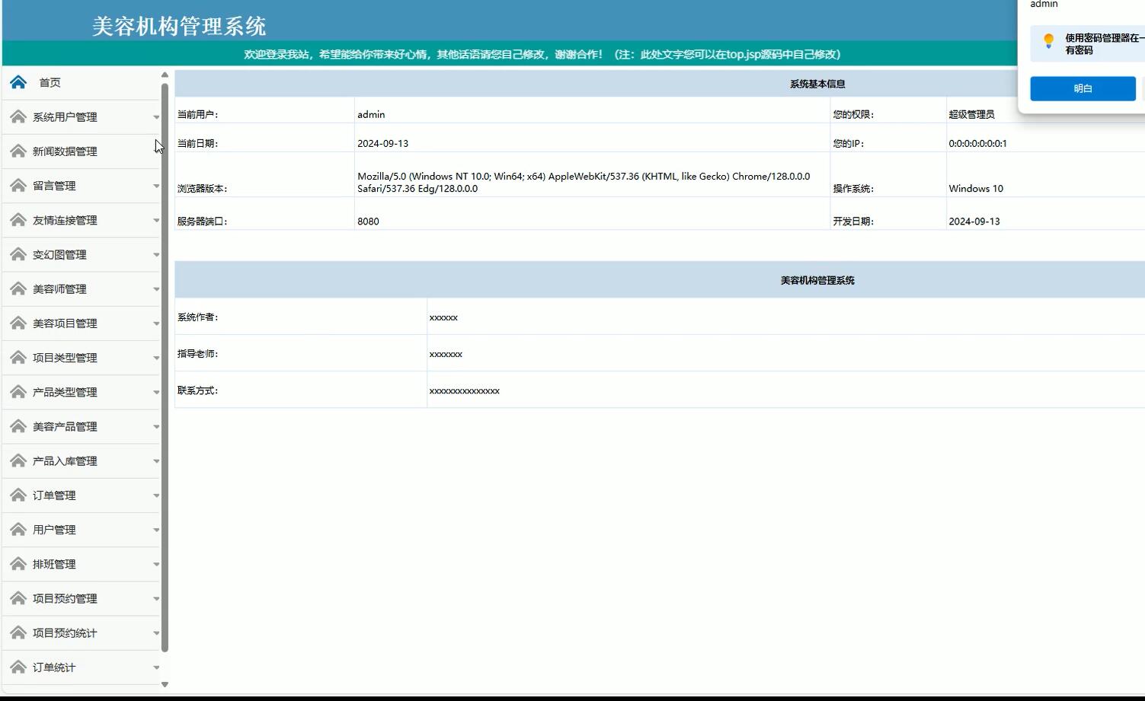Click the lightbulb icon in the password popup
The image size is (1145, 701).
[1049, 41]
